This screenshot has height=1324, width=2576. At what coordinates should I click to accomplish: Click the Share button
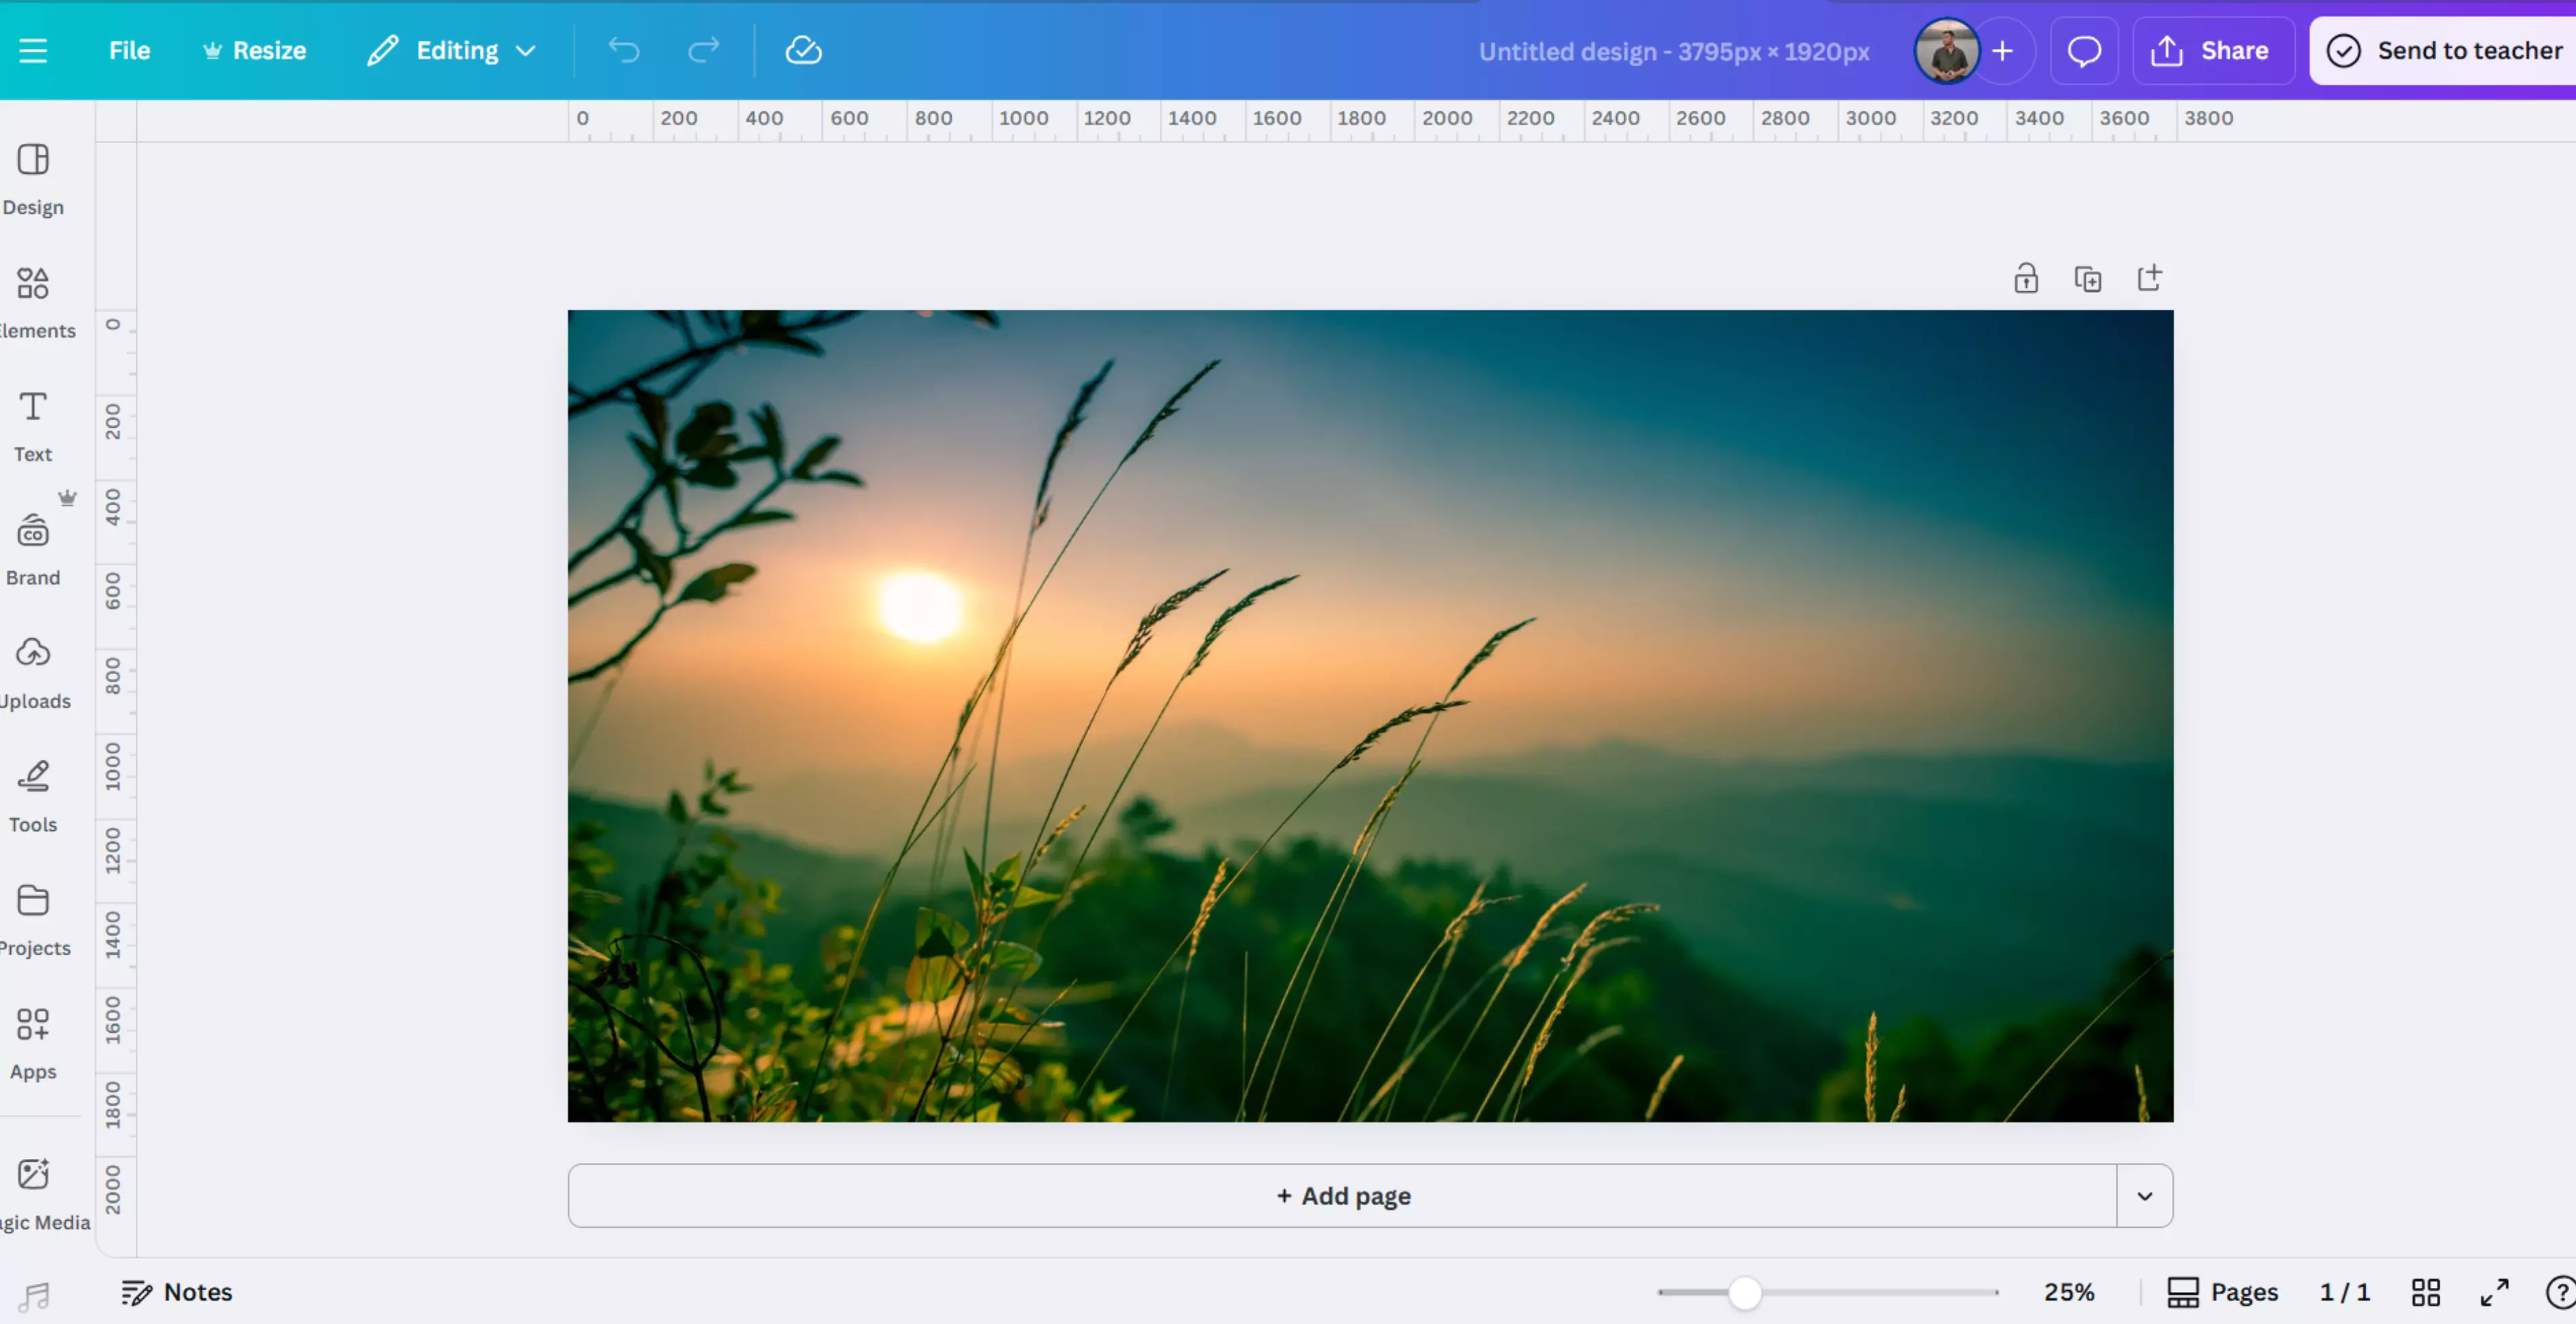(x=2213, y=51)
